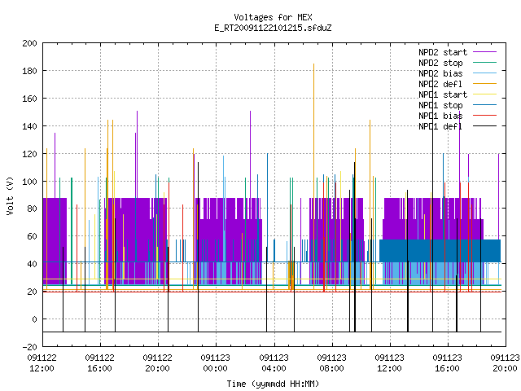Viewport: 521px width, 391px height.
Task: Click the 'NPD1 start' legend label
Action: (443, 94)
